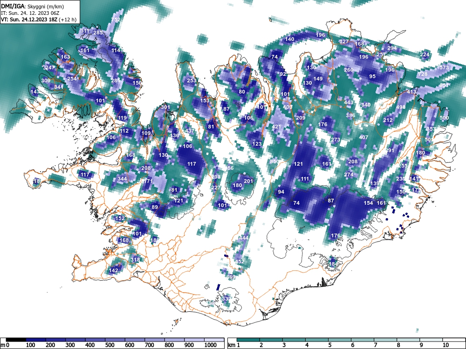Click the 'km 1' label in the distance legend
466x349 pixels.
pos(234,345)
